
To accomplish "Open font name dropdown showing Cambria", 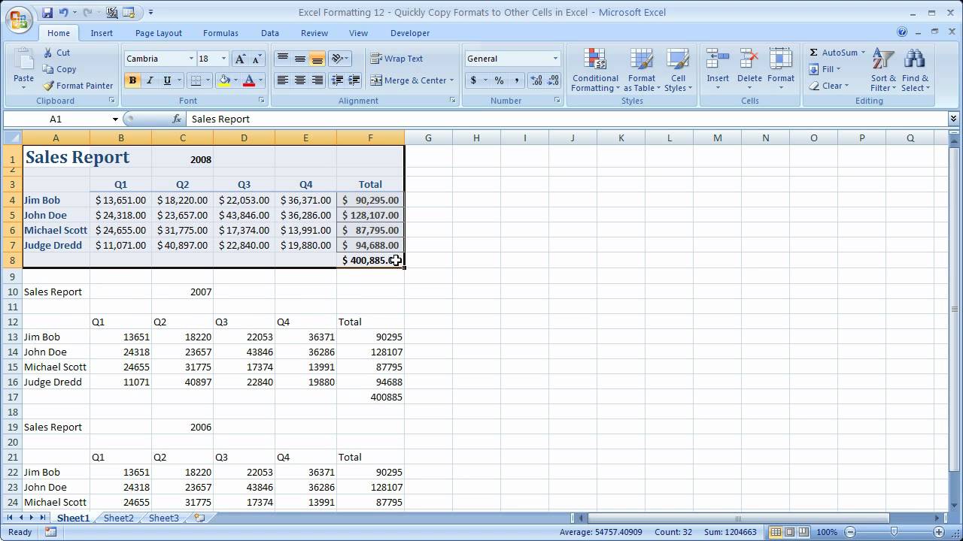I will 191,59.
